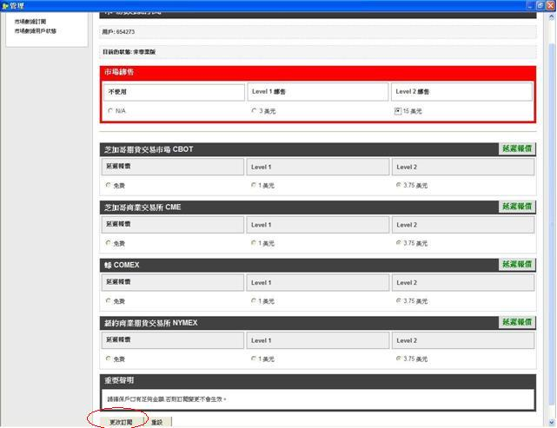Choose the 3 美元 Level 1 bundle option
Image resolution: width=557 pixels, height=428 pixels.
254,111
